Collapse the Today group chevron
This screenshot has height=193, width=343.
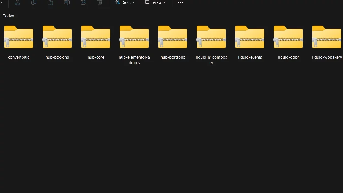tap(1, 16)
